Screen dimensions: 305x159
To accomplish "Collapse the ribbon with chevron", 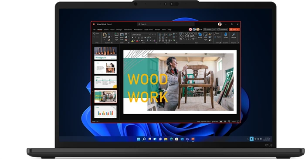I will pyautogui.click(x=238, y=43).
